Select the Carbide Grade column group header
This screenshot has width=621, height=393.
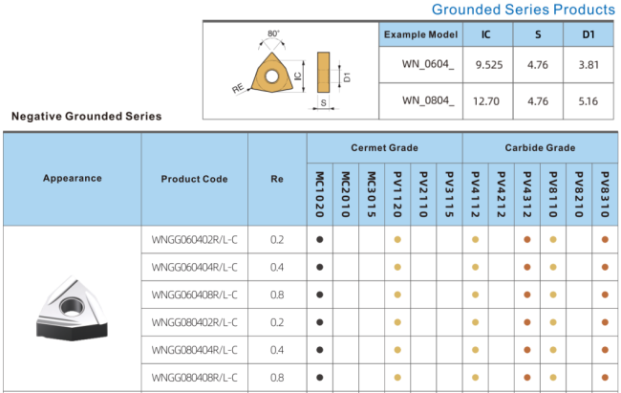(540, 148)
